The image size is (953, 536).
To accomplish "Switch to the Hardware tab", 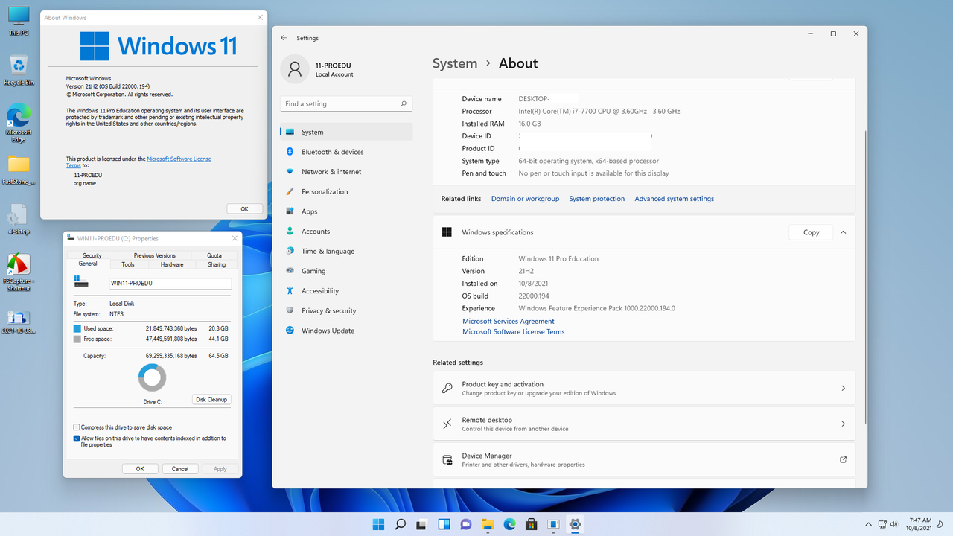I will pos(172,264).
